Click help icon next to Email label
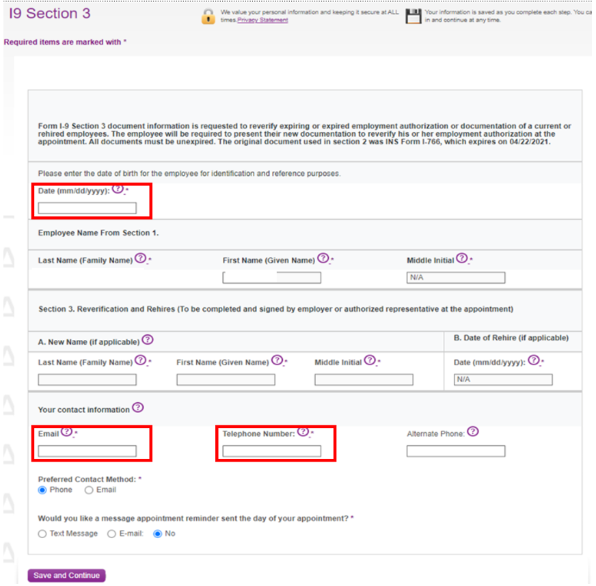The image size is (596, 586). [66, 432]
